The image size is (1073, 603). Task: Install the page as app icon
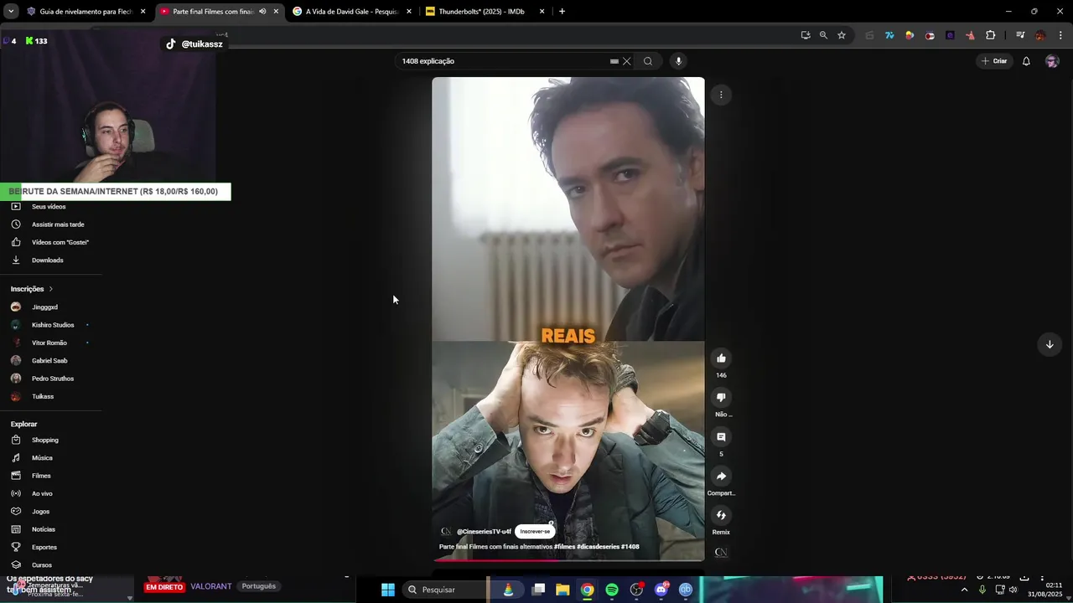[x=806, y=35]
